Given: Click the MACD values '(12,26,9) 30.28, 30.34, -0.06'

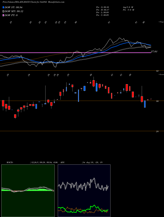Looking at the screenshot, I should click(44, 162).
